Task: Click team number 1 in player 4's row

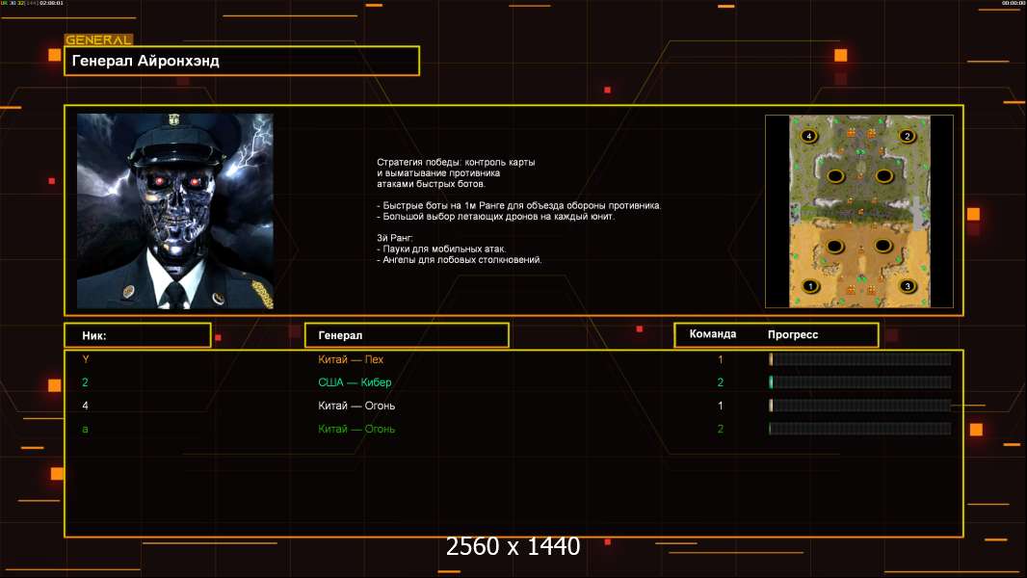Action: coord(721,406)
